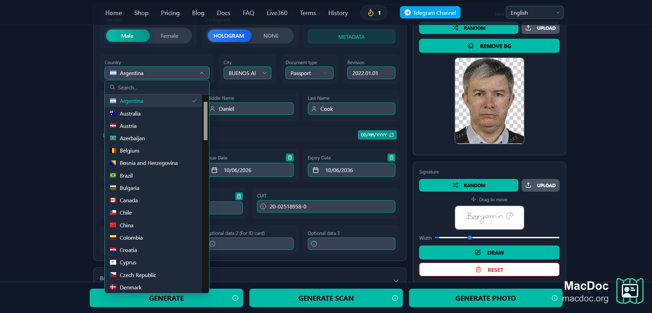Image resolution: width=652 pixels, height=313 pixels.
Task: Select the Female gender option
Action: (169, 36)
